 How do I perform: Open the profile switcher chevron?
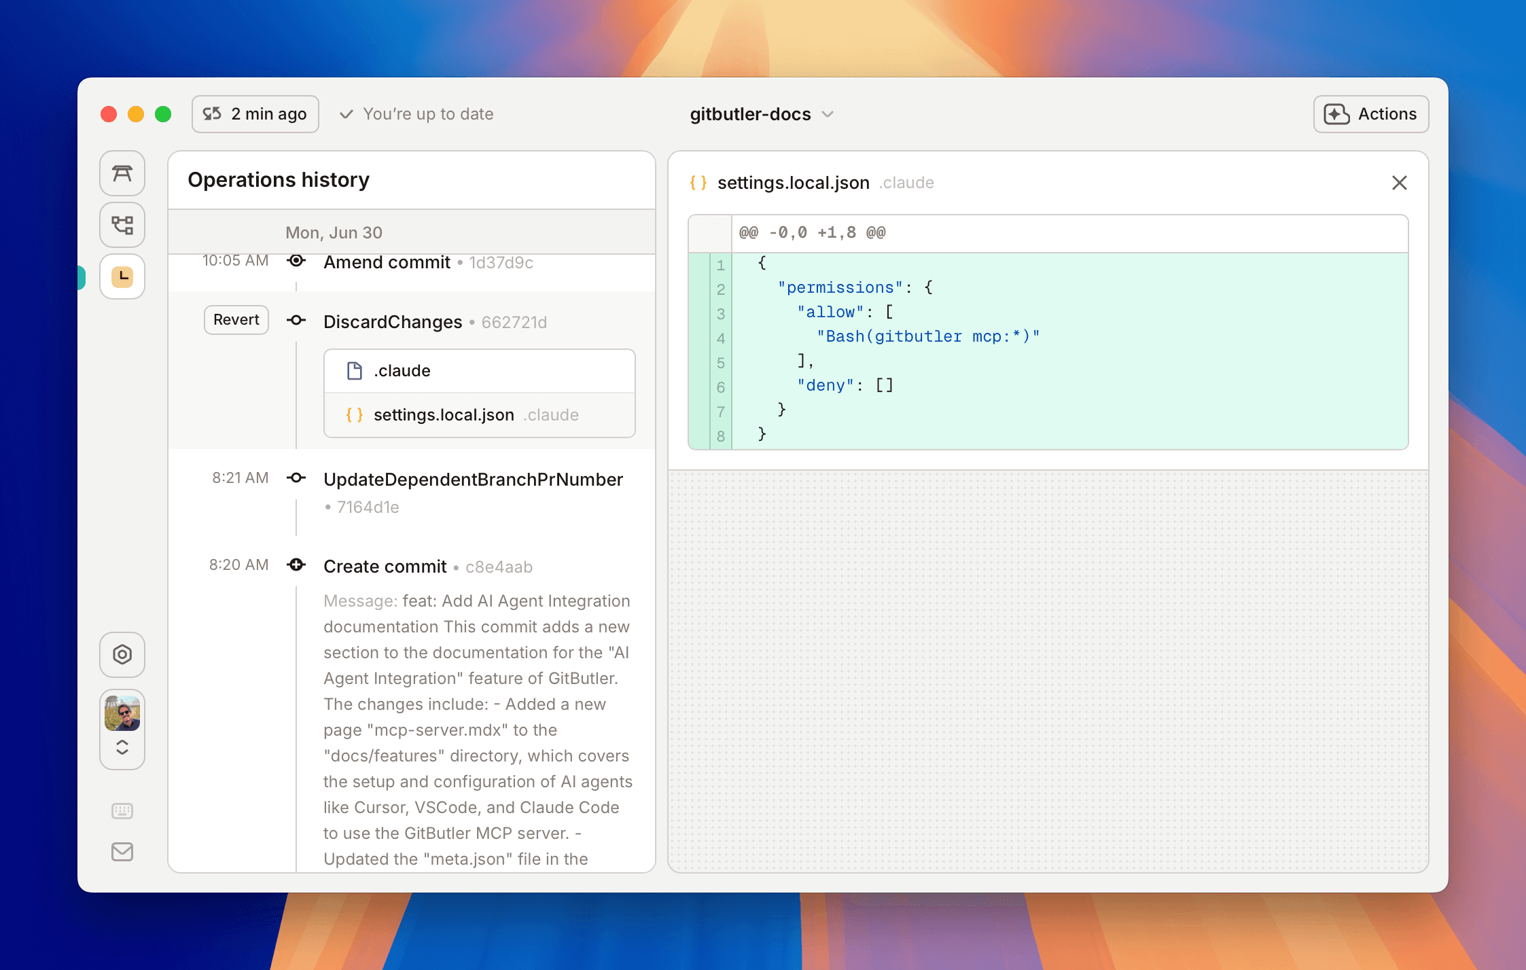tap(122, 747)
